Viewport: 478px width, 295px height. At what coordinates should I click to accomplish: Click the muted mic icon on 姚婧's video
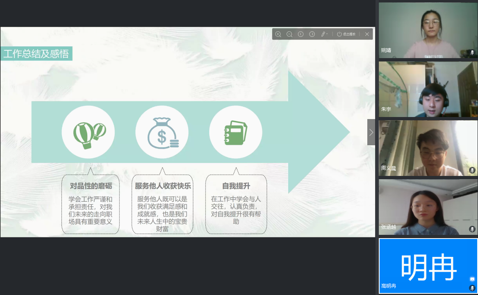tap(472, 52)
